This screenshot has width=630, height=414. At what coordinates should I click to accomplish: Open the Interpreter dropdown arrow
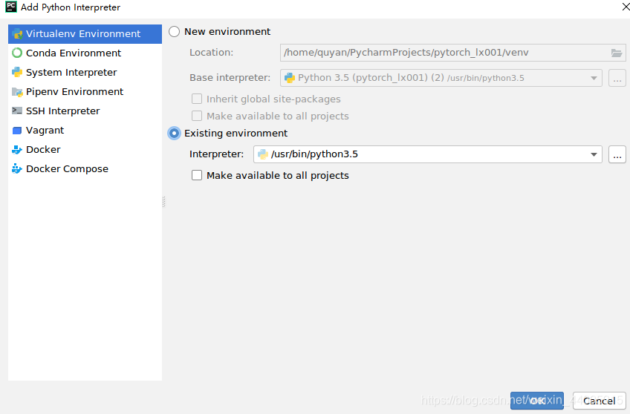pos(594,154)
